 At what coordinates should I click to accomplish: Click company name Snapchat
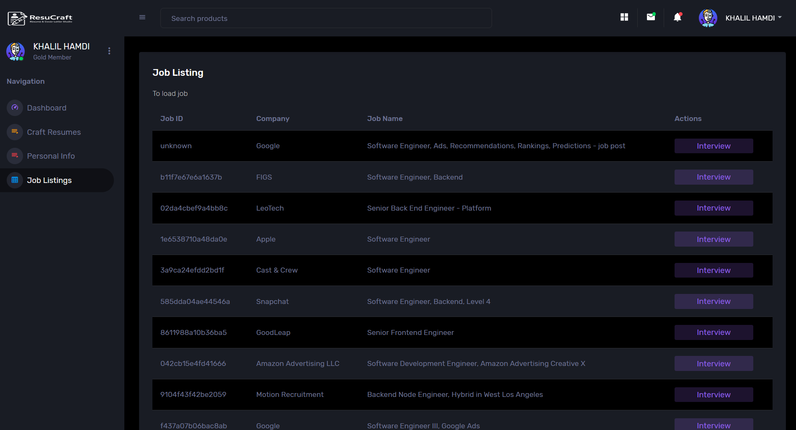[x=272, y=301]
